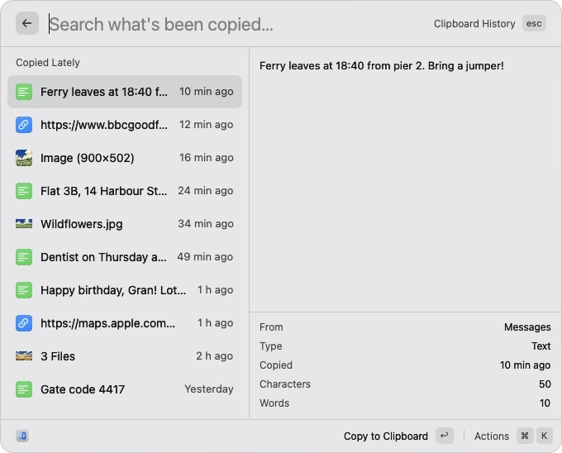This screenshot has width=562, height=453.
Task: Click text icon of Flat 3B entry
Action: click(24, 191)
